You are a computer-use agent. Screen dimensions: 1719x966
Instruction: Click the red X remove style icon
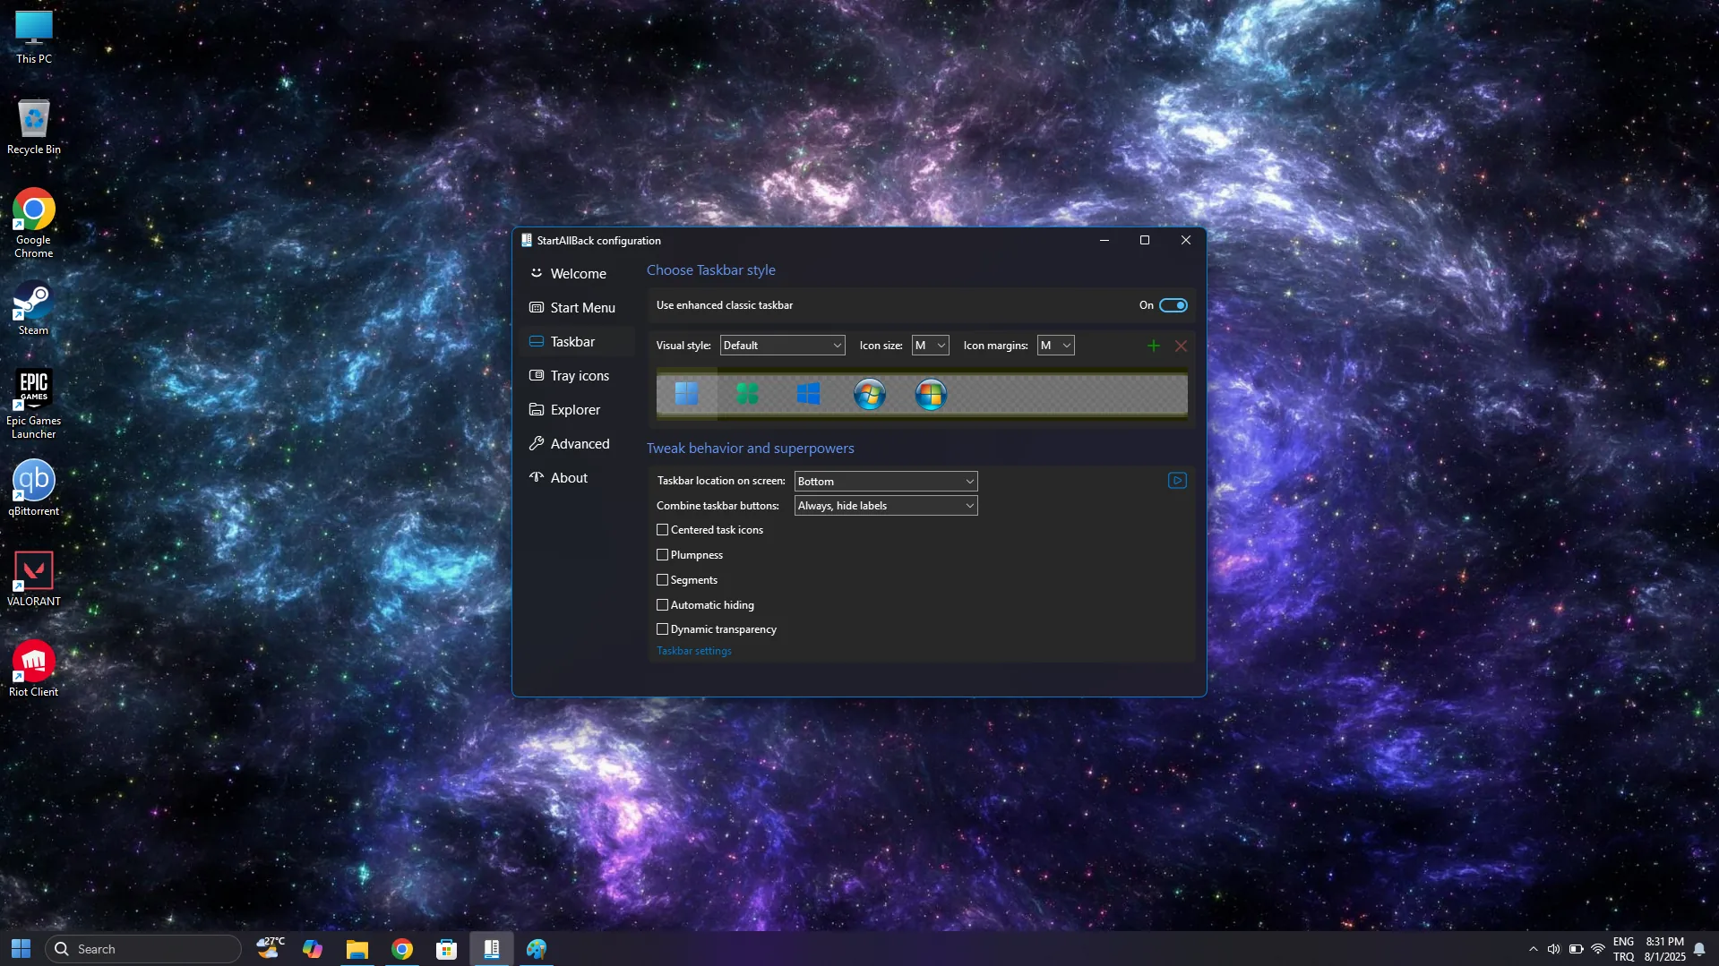[x=1182, y=346]
